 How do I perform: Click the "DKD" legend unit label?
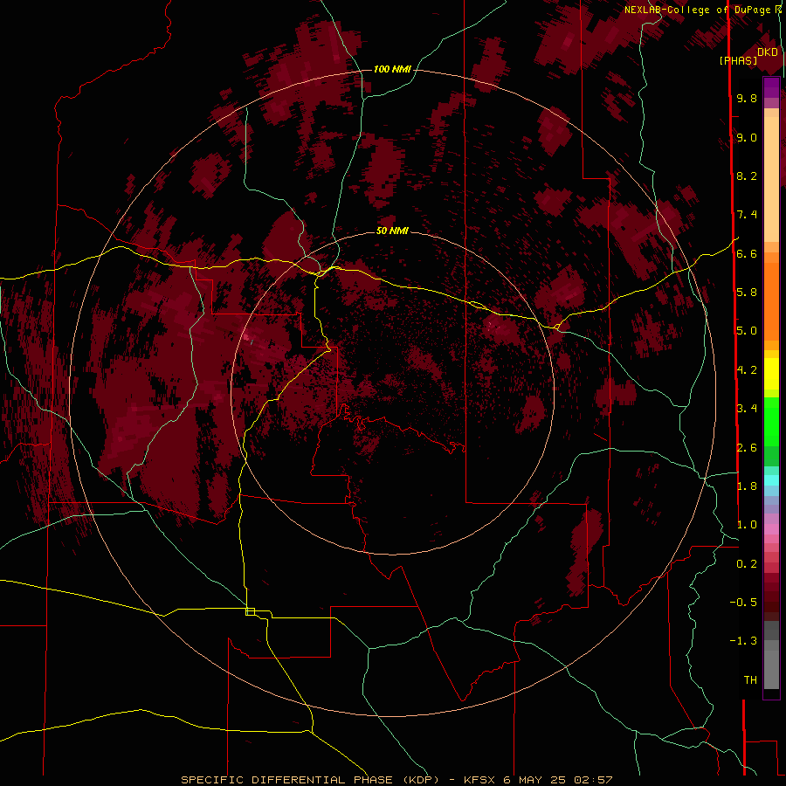(x=768, y=52)
